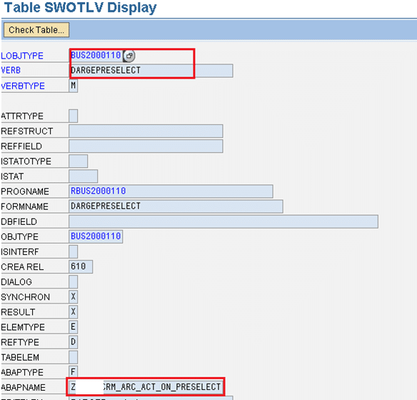Click the VERBTYPE label link
This screenshot has height=400, width=417.
point(23,86)
